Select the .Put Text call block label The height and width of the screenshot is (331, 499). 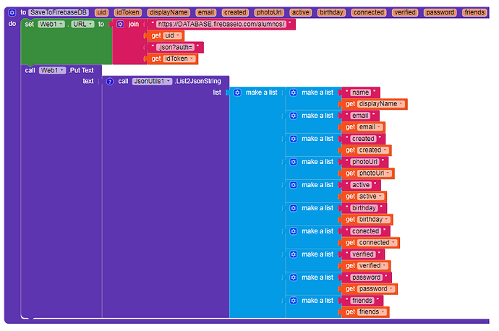[81, 70]
